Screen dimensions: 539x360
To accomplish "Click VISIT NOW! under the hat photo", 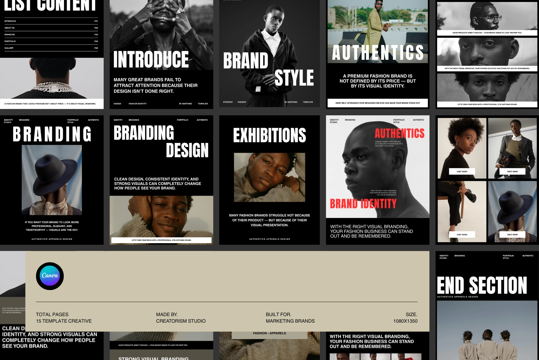I will [512, 234].
